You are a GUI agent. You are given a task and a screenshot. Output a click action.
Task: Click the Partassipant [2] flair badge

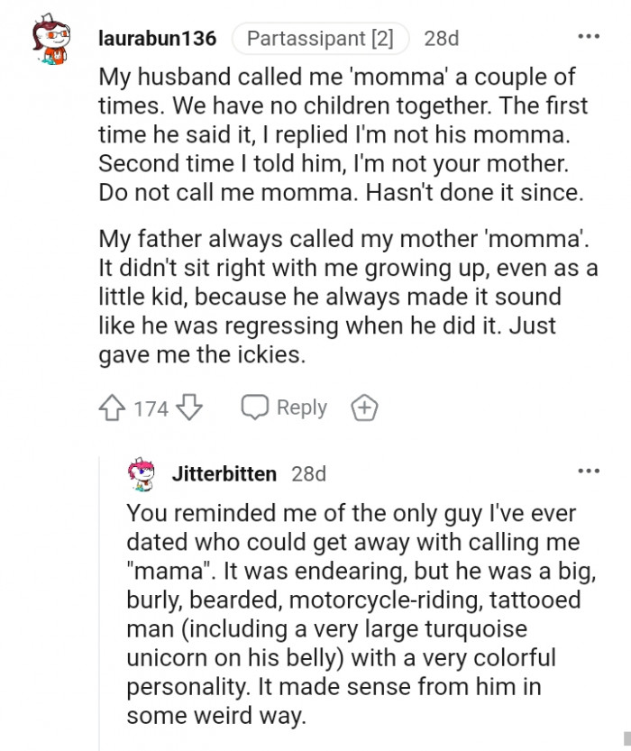[x=320, y=38]
